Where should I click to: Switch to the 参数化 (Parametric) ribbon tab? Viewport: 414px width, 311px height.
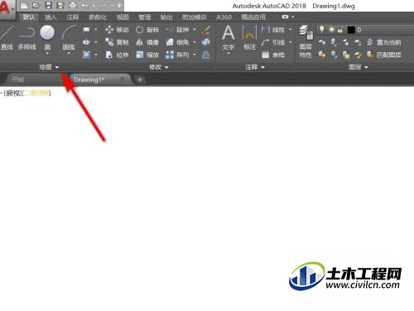98,17
